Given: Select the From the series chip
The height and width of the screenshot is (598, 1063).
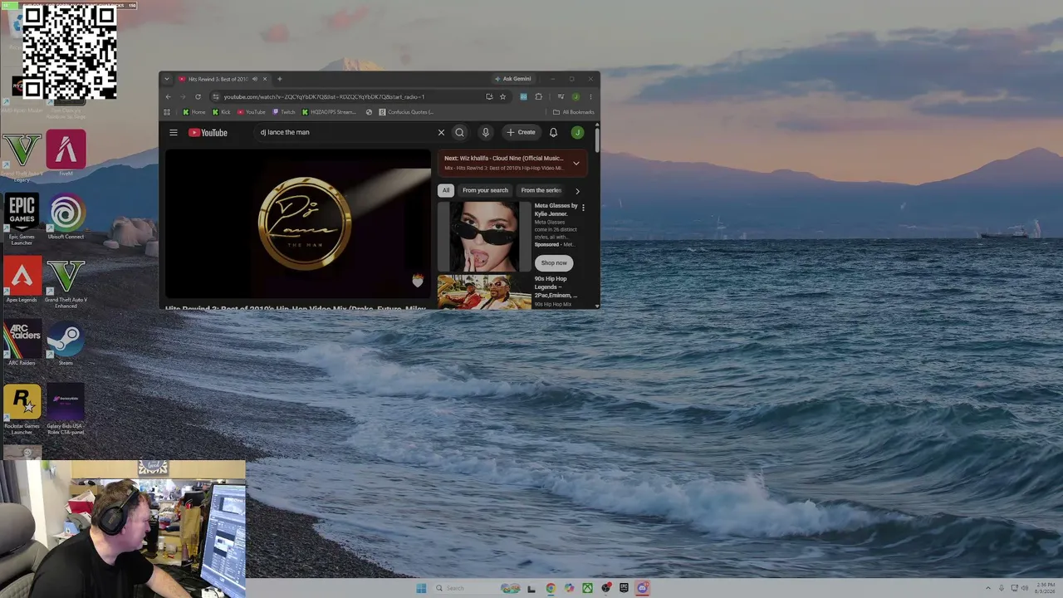Looking at the screenshot, I should coord(541,190).
